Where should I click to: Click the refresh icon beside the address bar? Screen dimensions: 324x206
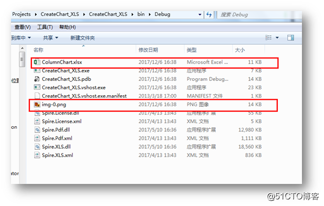click(x=209, y=15)
